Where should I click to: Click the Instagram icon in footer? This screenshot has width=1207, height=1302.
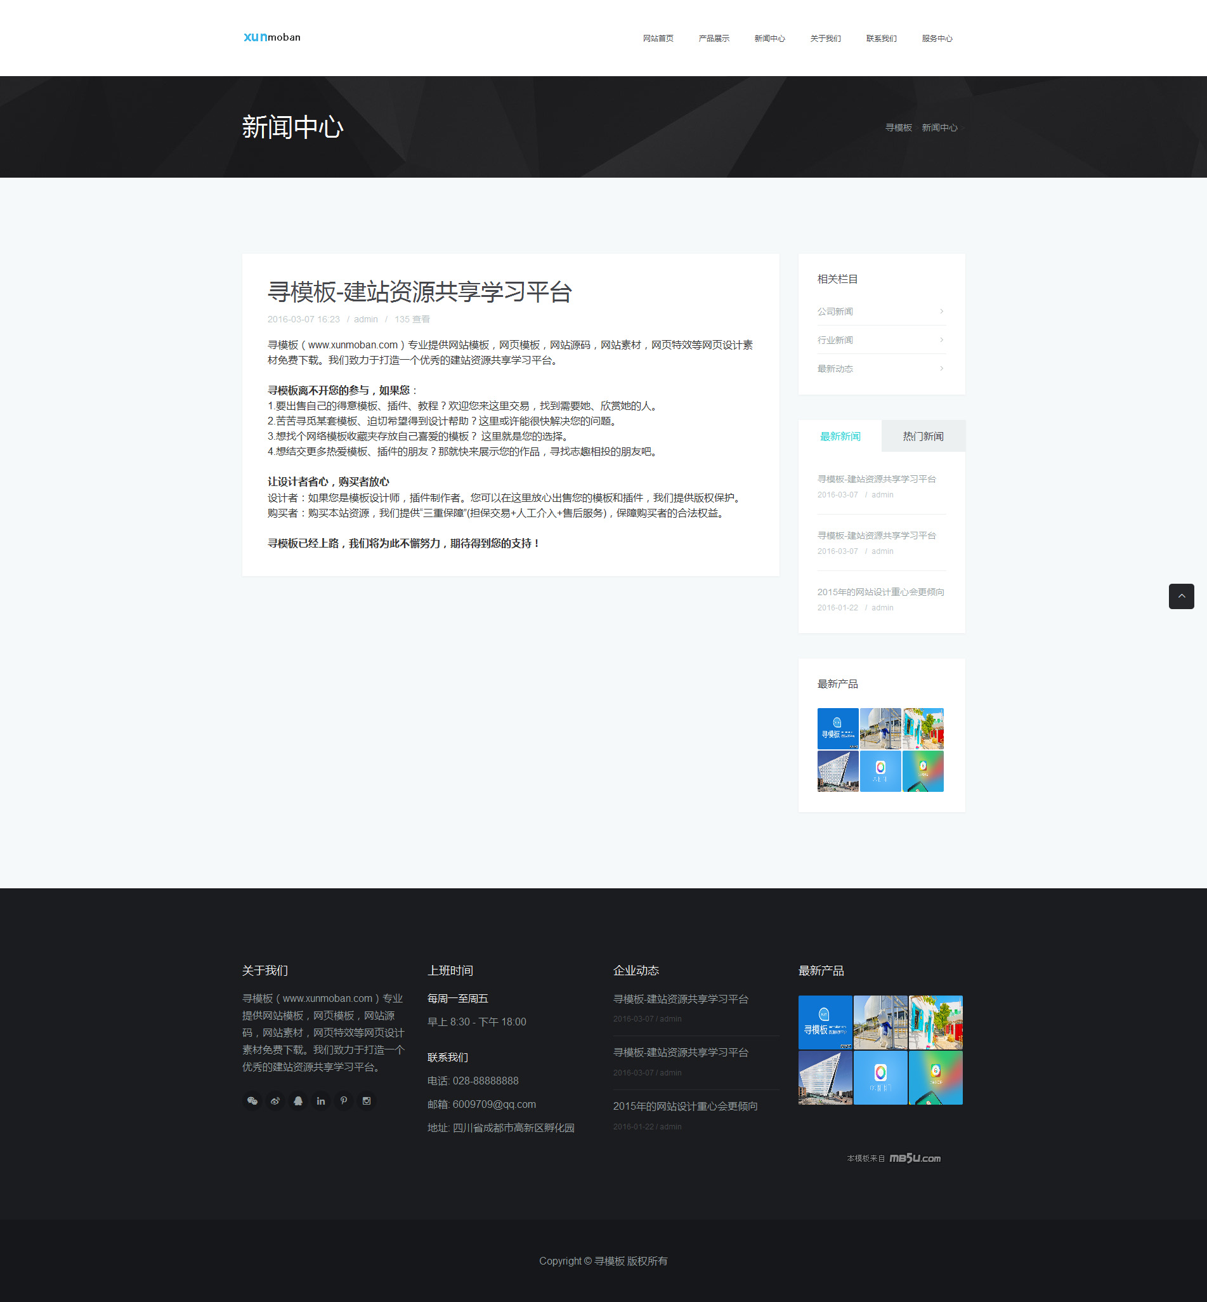[367, 1101]
